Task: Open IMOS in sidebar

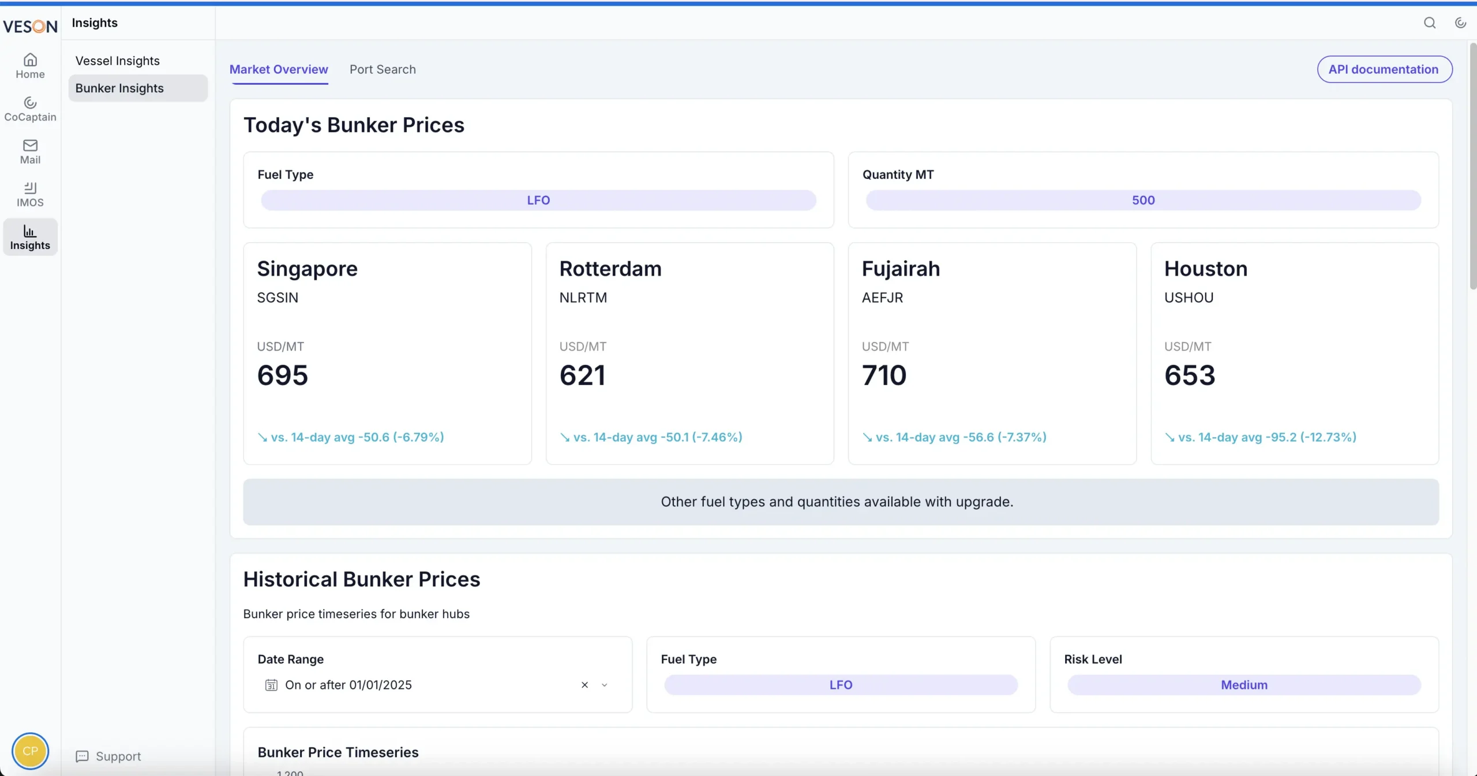Action: [30, 194]
